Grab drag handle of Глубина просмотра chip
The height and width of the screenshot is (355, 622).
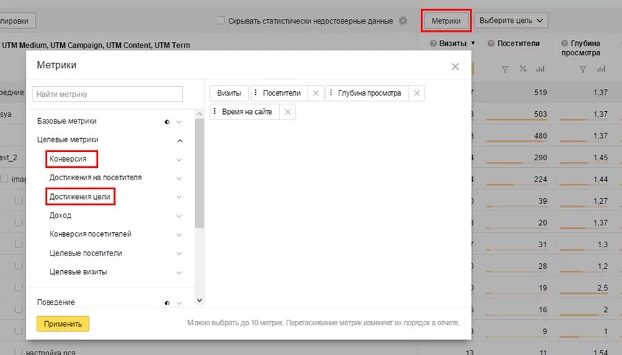click(x=331, y=93)
